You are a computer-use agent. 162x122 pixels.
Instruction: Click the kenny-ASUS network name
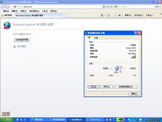131,48
